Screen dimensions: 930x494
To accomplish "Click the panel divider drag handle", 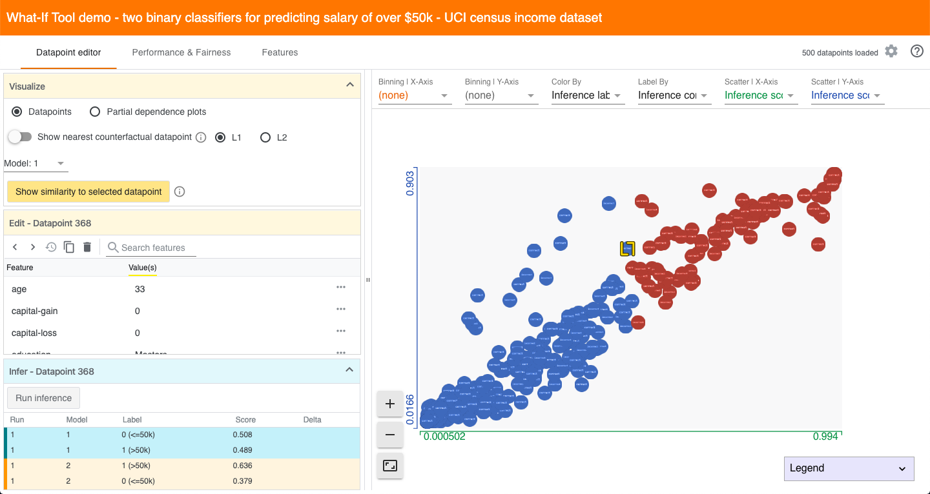I will [367, 280].
